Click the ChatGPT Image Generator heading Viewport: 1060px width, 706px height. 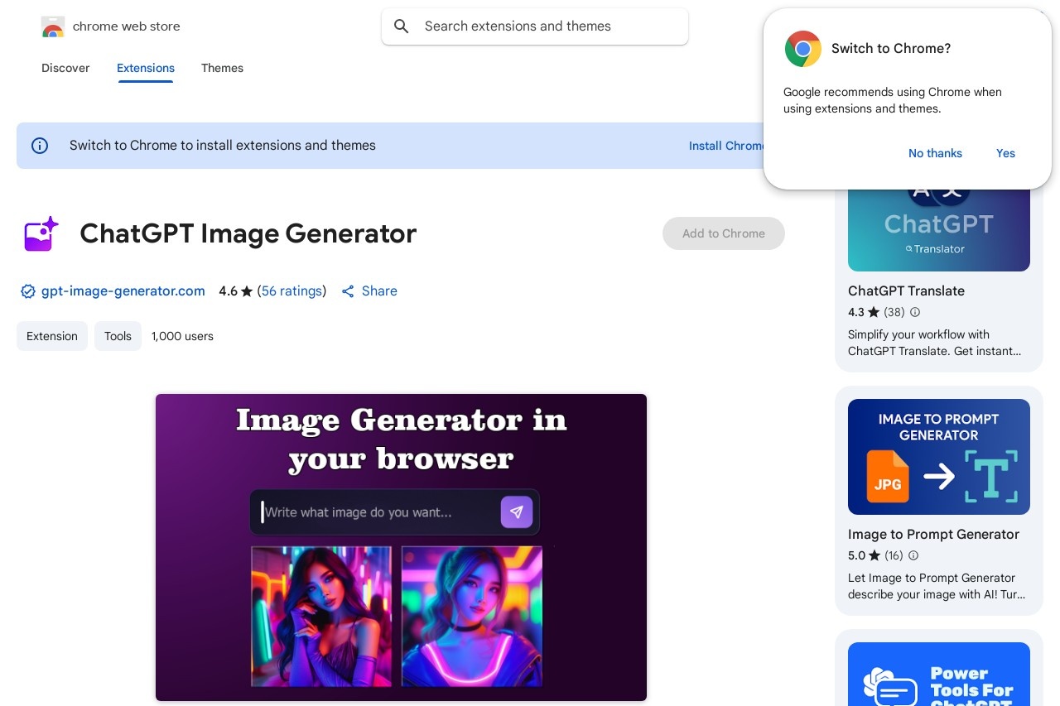248,234
